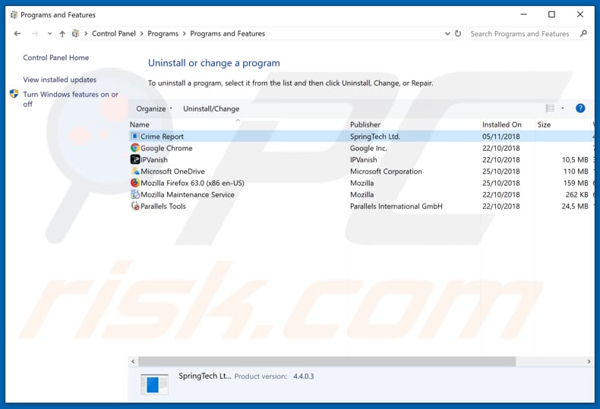
Task: Select the Parallels Tools entry name
Action: (163, 206)
